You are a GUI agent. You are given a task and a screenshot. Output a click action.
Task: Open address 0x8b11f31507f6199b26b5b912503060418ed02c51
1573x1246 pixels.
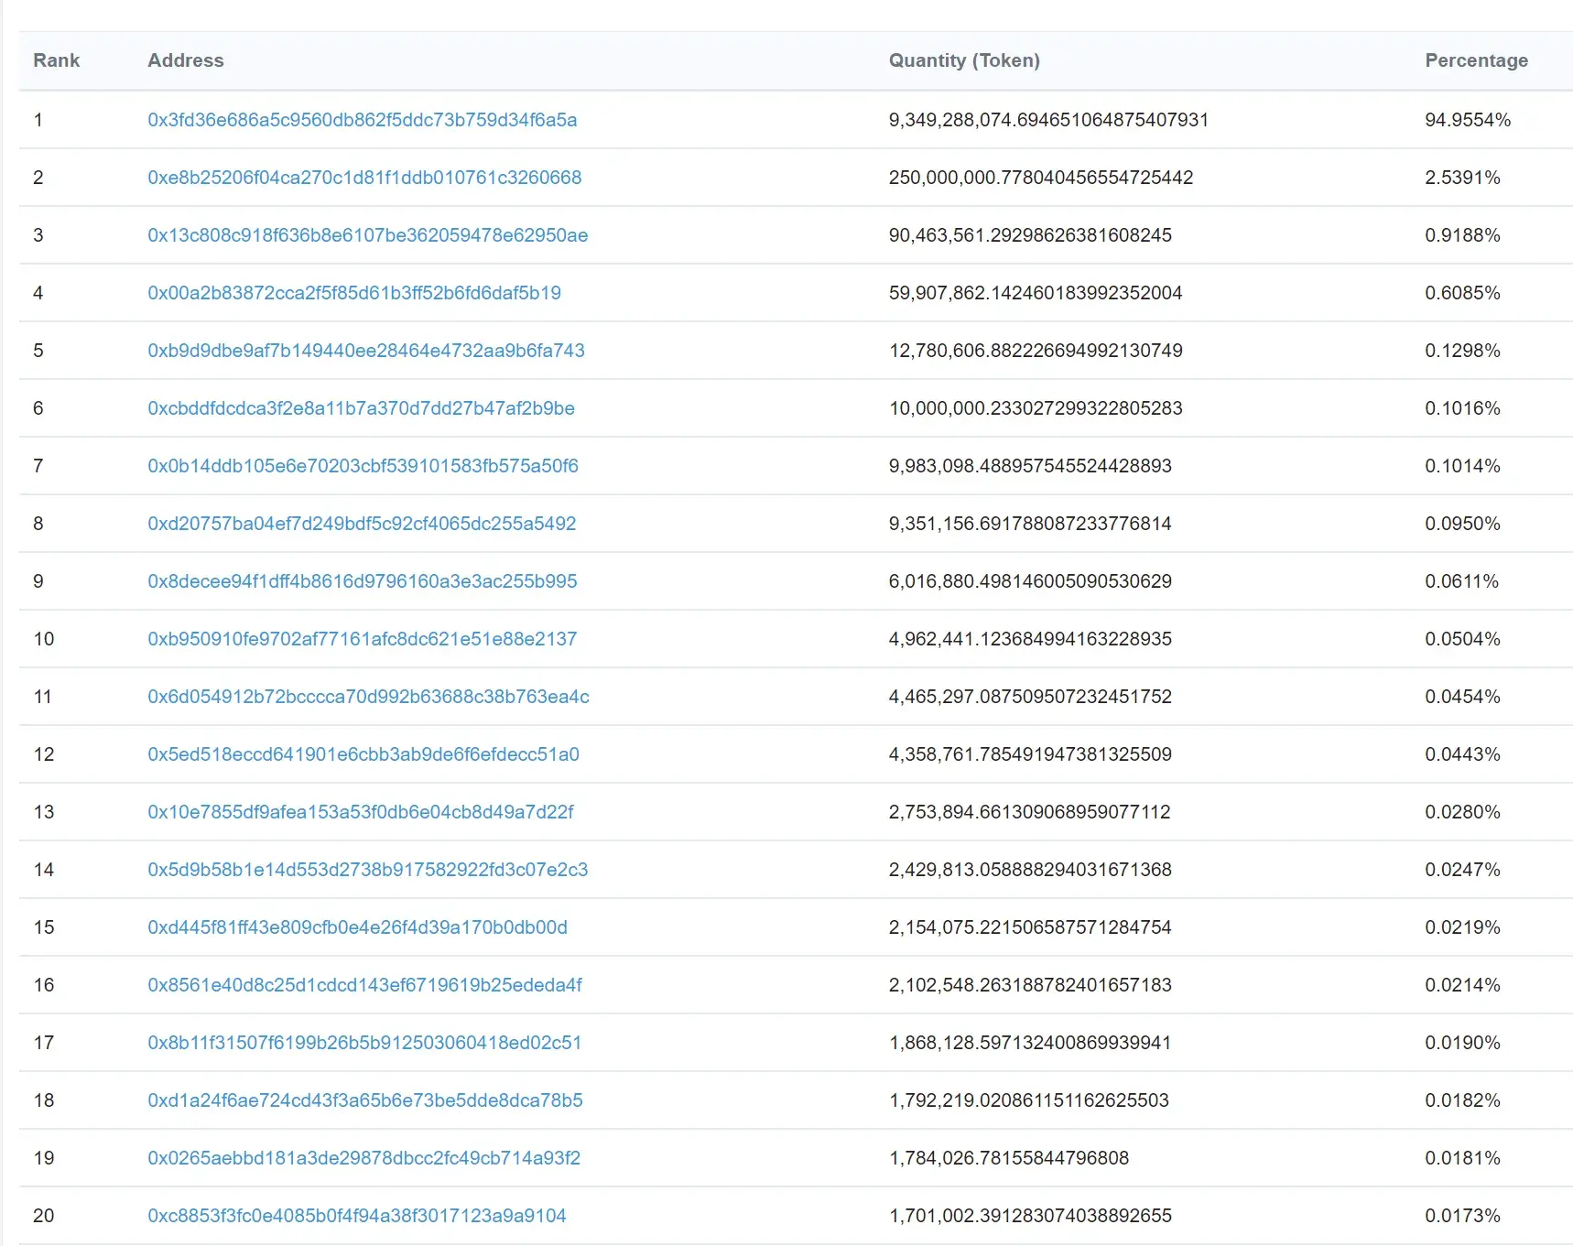[x=364, y=1043]
